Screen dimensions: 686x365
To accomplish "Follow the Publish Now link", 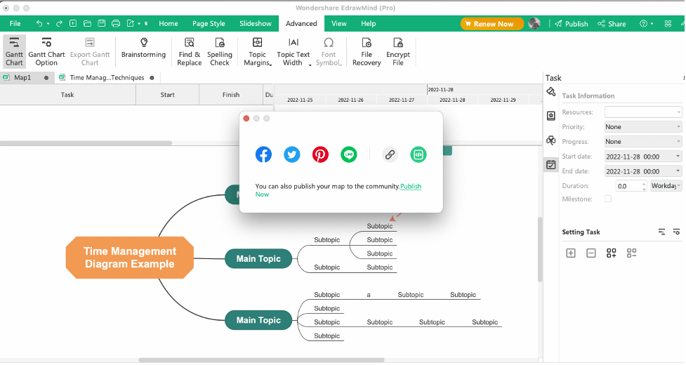I will point(338,190).
